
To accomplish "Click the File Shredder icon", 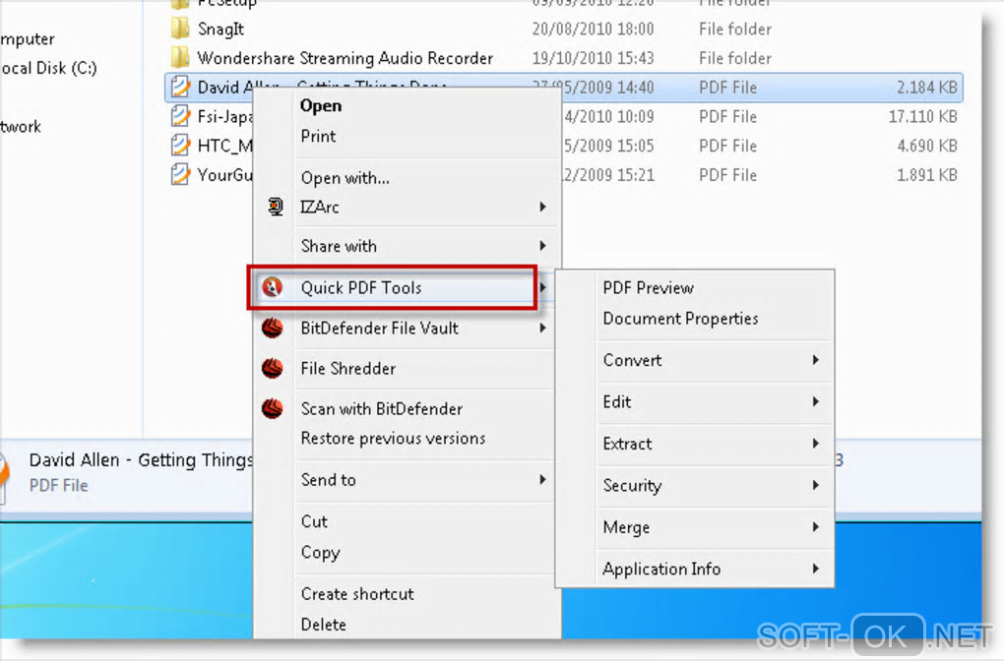I will 273,369.
